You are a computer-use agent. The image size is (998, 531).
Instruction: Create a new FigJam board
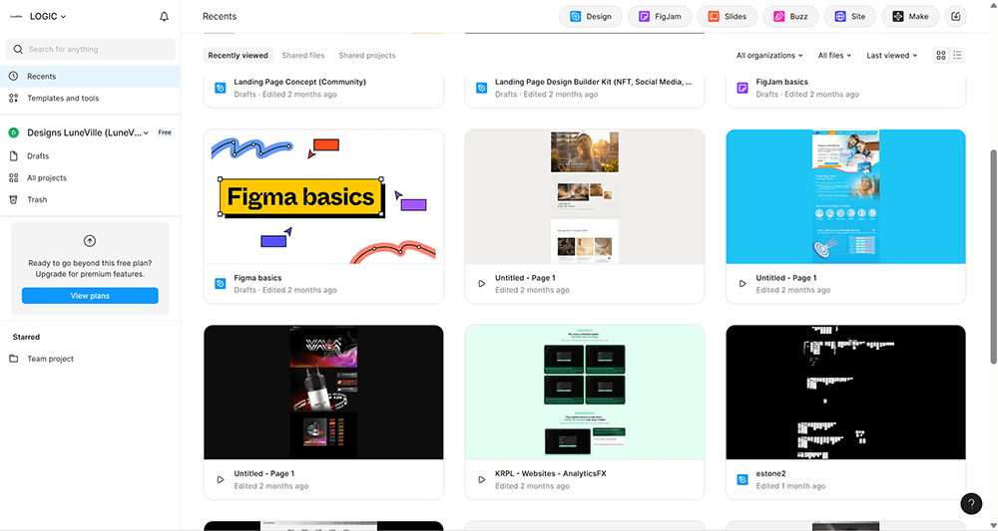[x=660, y=17]
